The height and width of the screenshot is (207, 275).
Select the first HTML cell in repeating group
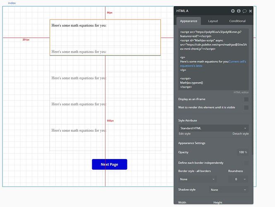105,37
